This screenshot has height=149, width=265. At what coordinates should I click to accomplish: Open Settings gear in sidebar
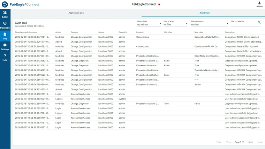click(x=5, y=46)
